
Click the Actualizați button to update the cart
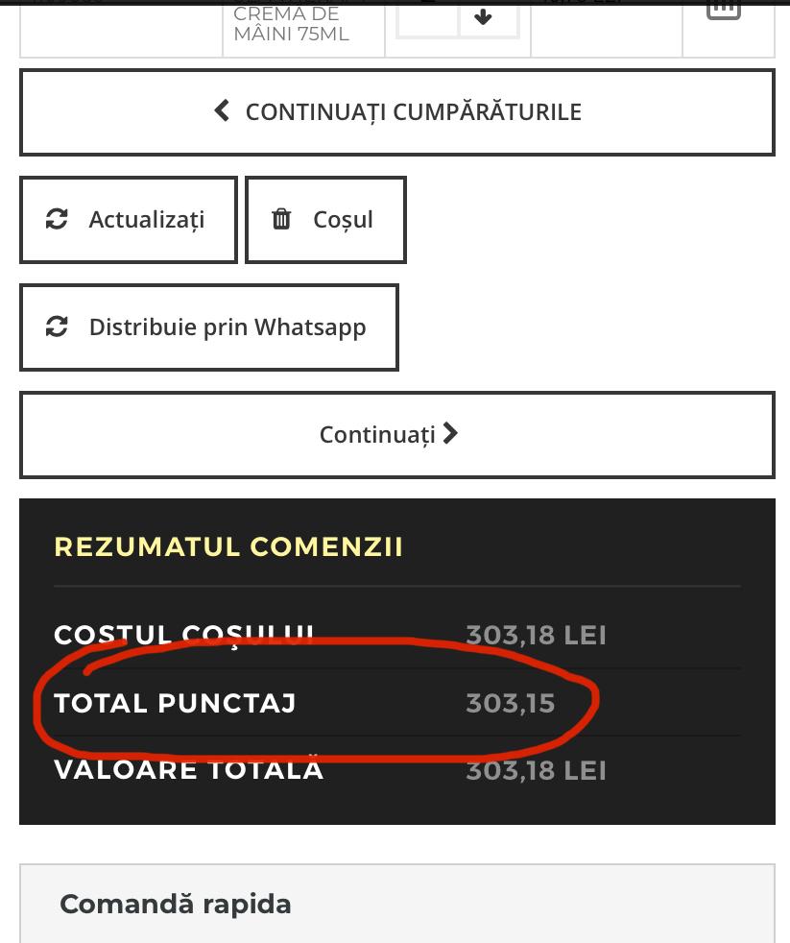coord(128,219)
